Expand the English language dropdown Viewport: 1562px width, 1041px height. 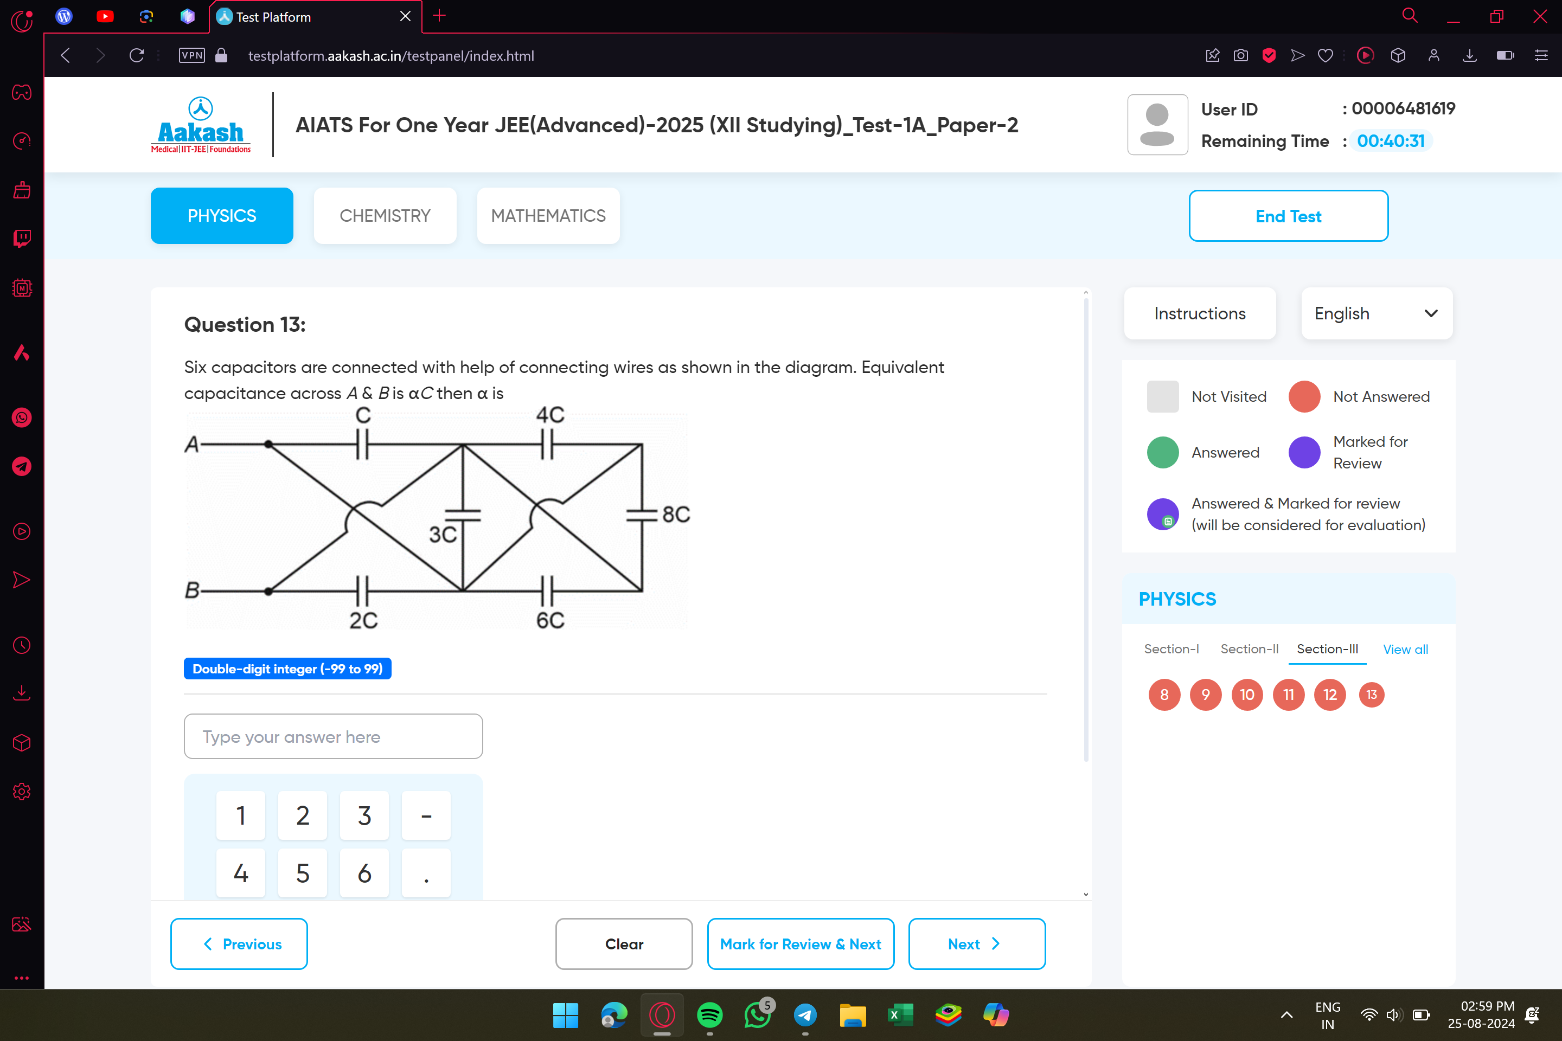[x=1432, y=312]
